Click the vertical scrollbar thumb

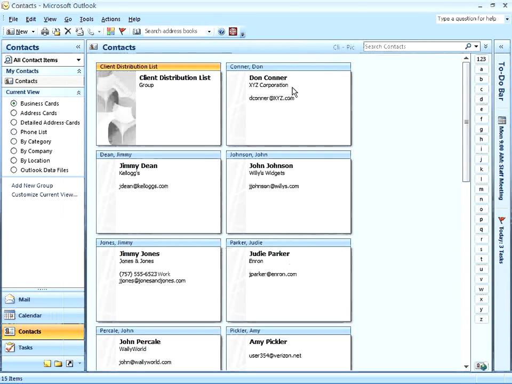click(x=466, y=122)
